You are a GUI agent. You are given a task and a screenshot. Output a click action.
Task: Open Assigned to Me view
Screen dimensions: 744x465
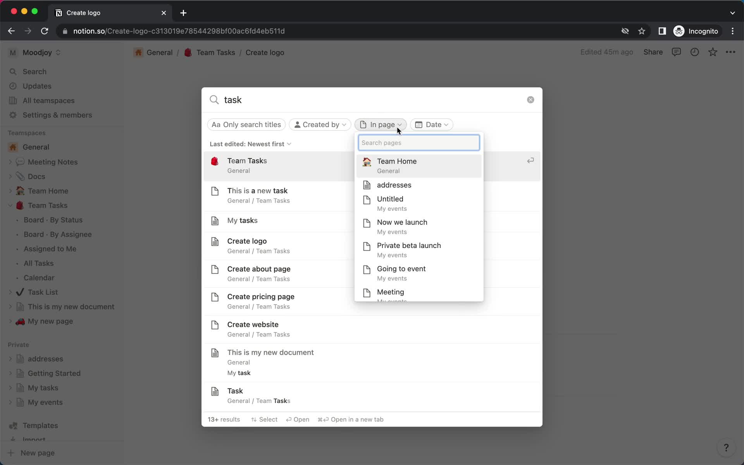coord(50,249)
